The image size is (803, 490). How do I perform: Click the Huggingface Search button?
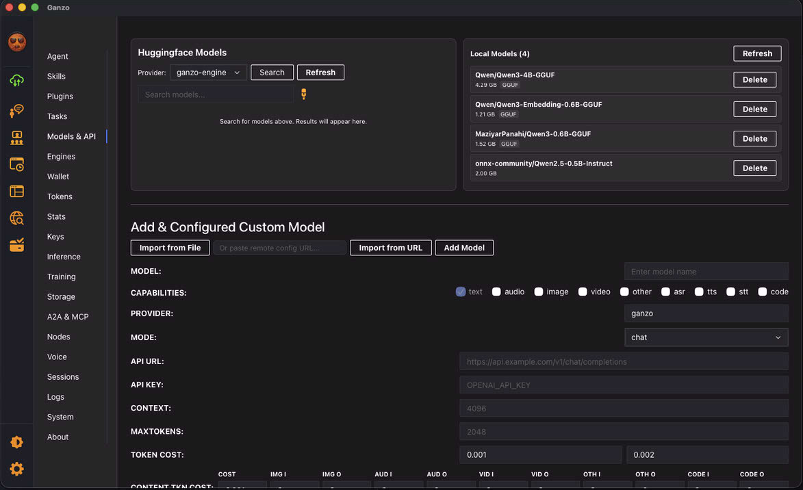(272, 72)
